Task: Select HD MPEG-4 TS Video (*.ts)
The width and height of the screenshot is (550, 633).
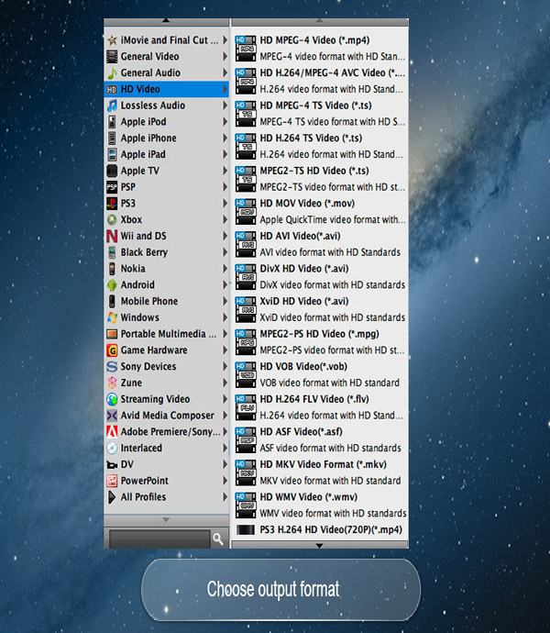Action: tap(321, 114)
